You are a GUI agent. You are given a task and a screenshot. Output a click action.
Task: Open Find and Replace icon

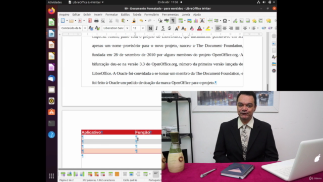pyautogui.click(x=160, y=21)
